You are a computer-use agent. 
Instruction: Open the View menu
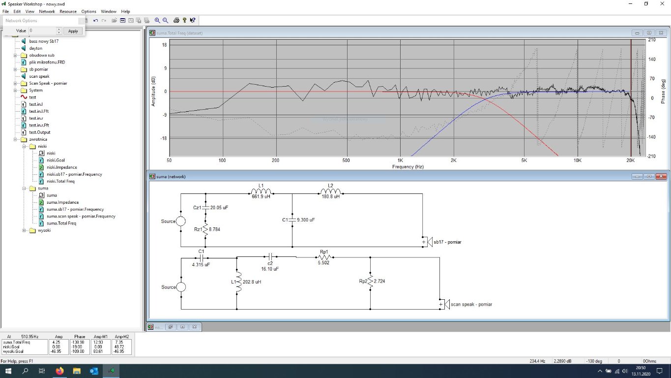[x=30, y=11]
